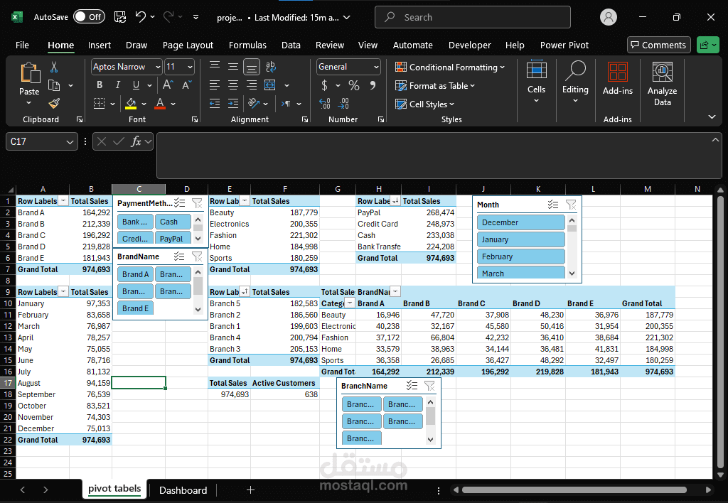Screen dimensions: 728x503
Task: Toggle the December slicer item
Action: (x=521, y=222)
